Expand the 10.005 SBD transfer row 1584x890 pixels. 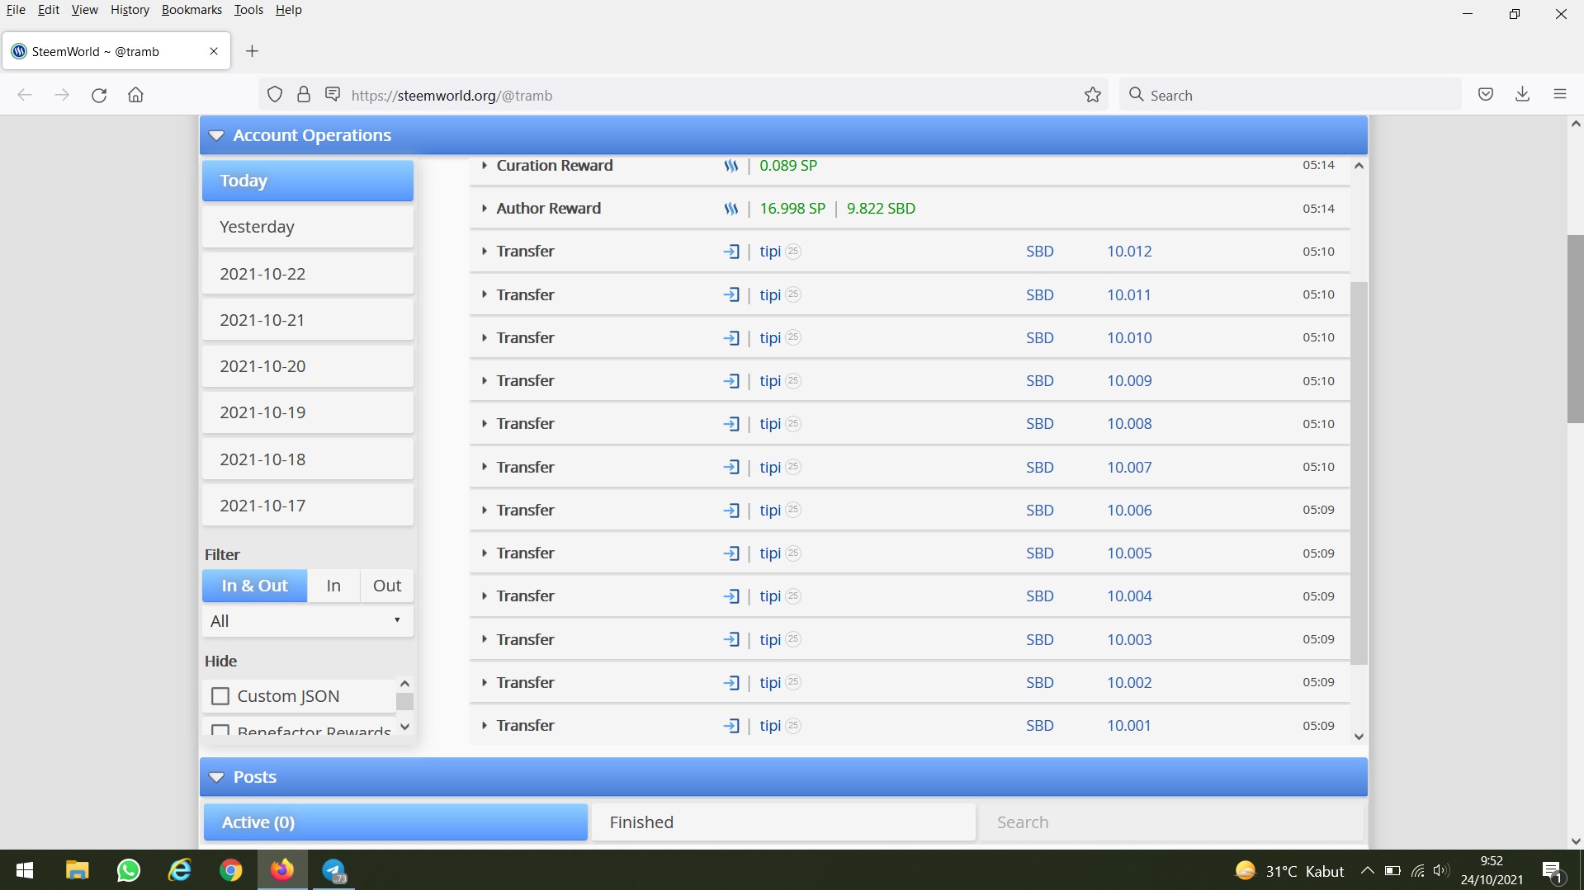(484, 553)
